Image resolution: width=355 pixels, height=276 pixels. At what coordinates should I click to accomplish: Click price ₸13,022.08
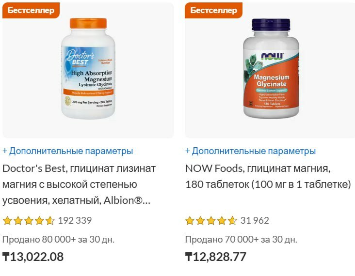tap(33, 257)
